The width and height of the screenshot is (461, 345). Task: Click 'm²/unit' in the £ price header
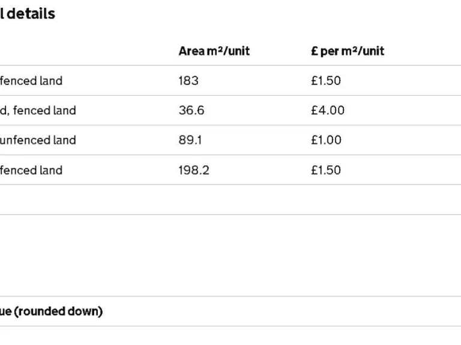tap(363, 51)
